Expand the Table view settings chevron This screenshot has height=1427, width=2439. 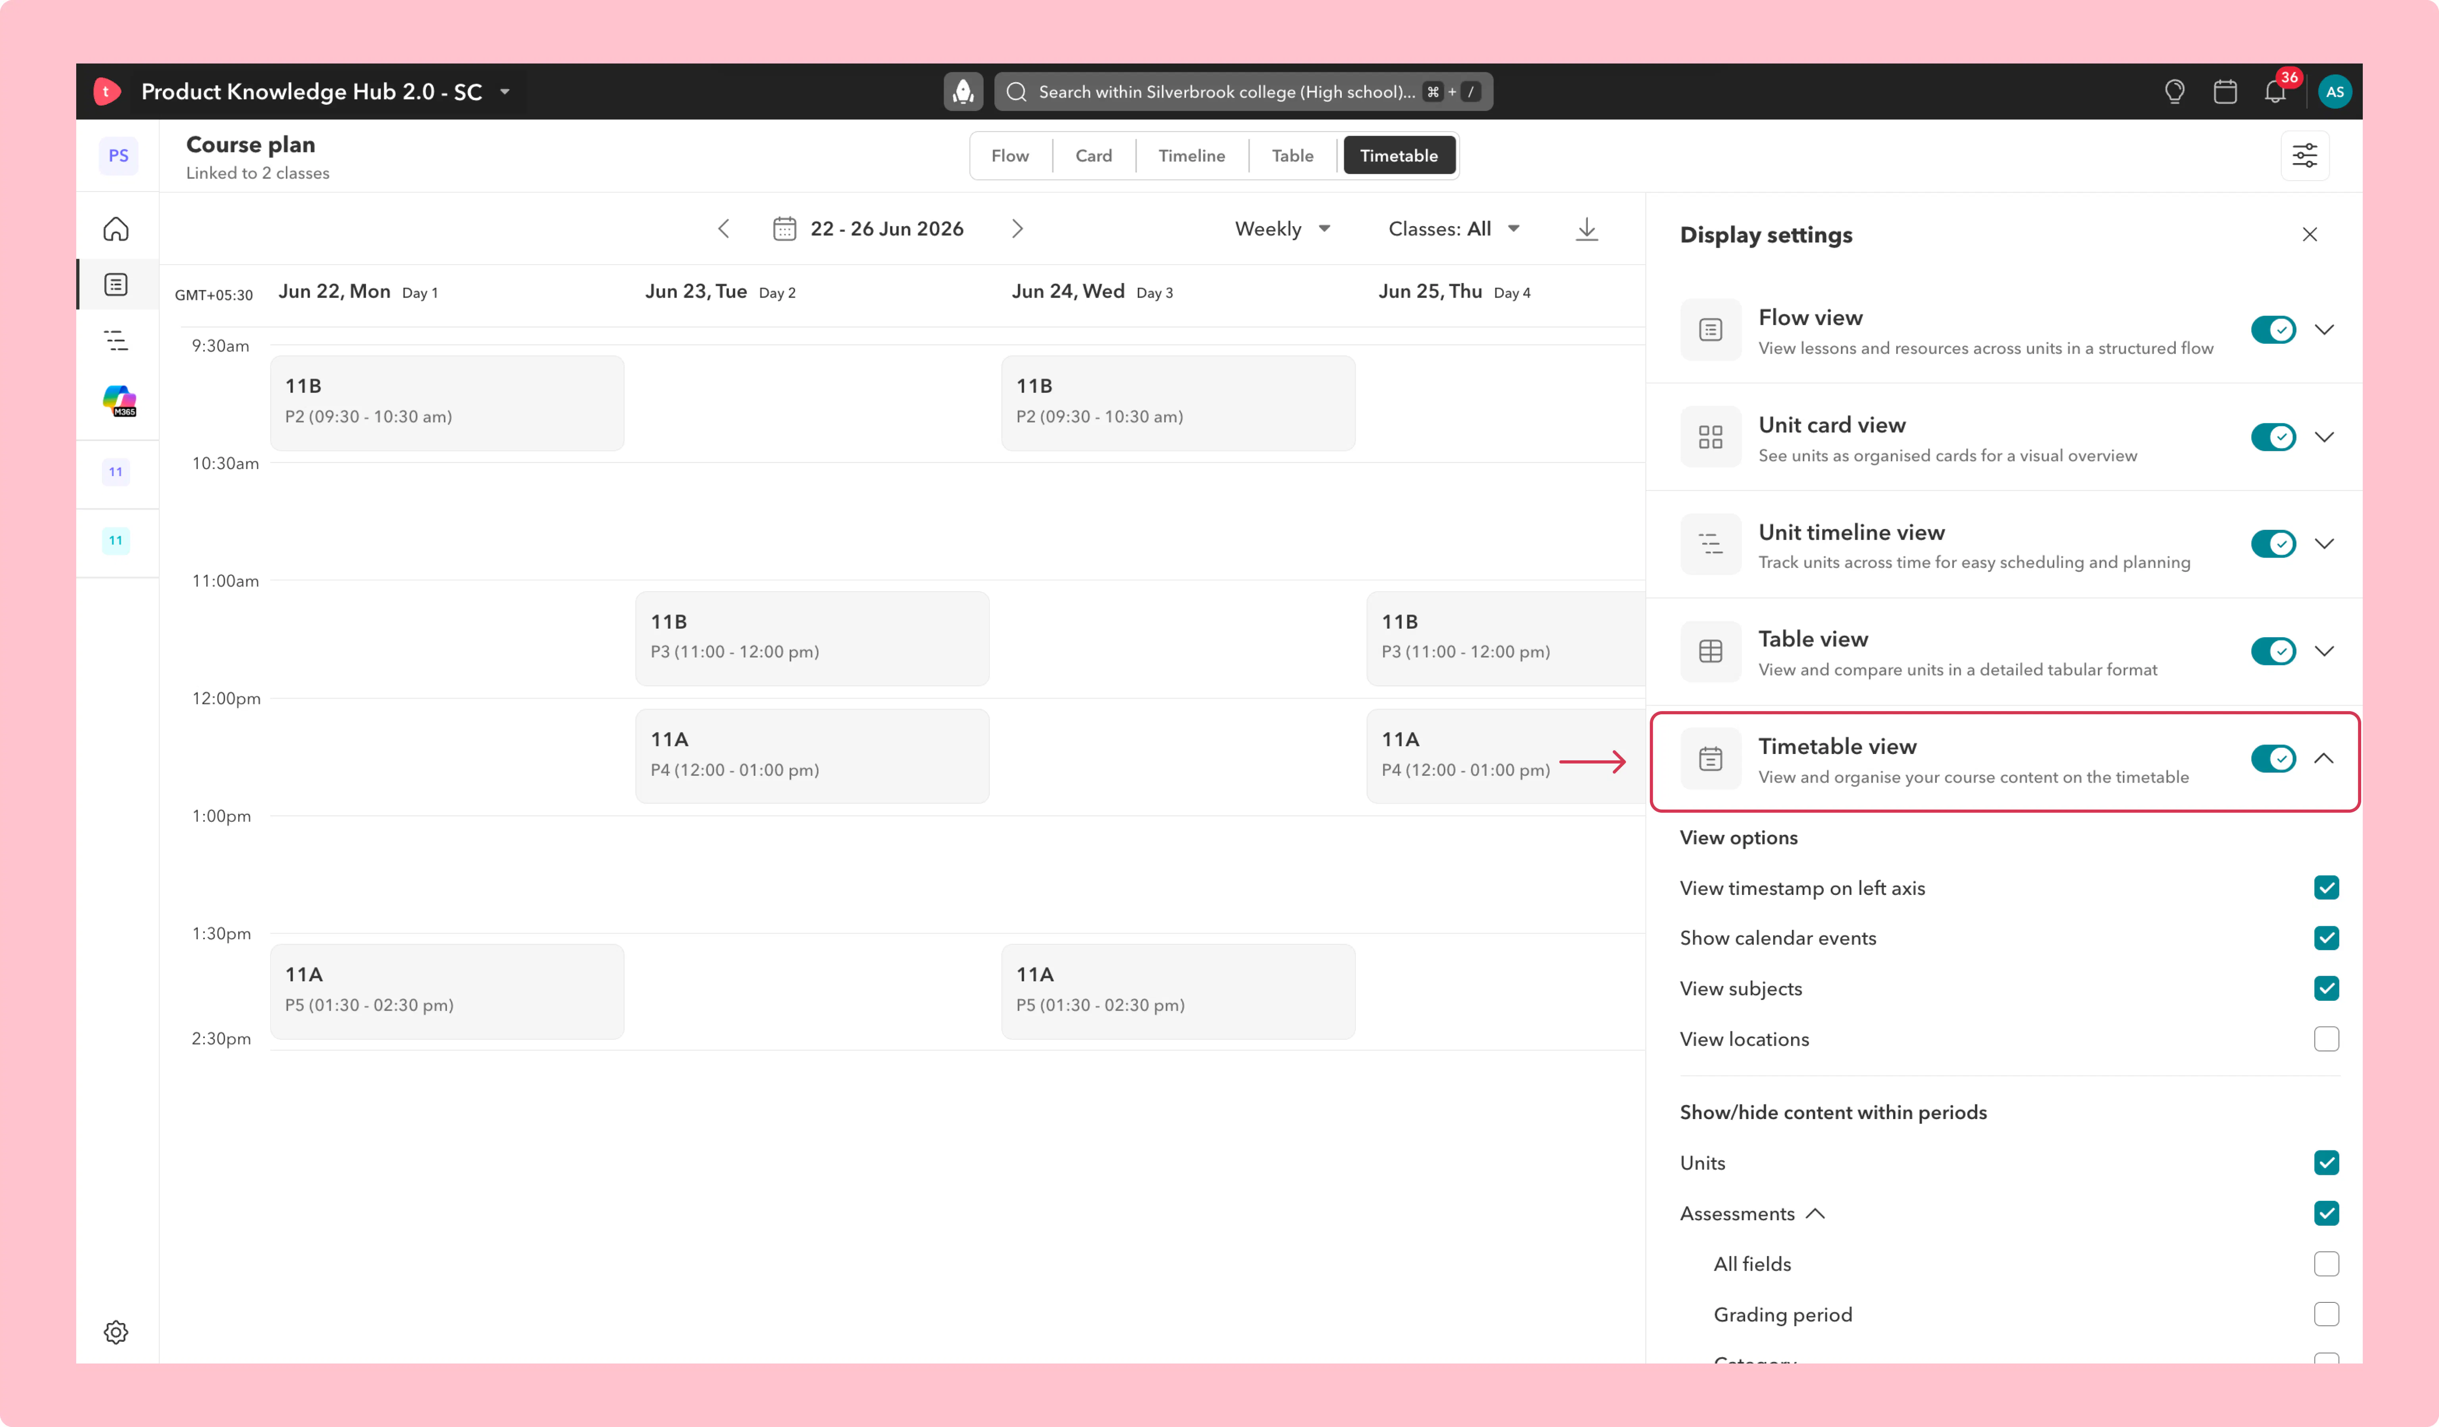click(2324, 651)
